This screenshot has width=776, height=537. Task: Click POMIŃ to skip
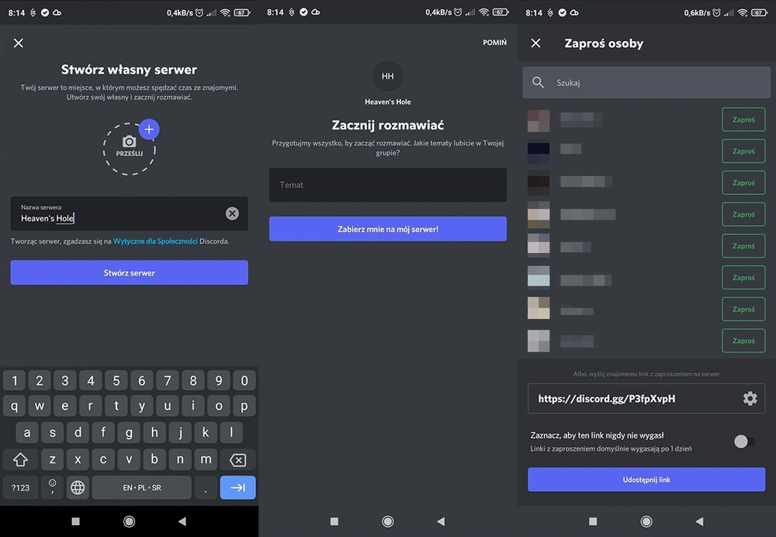[494, 43]
